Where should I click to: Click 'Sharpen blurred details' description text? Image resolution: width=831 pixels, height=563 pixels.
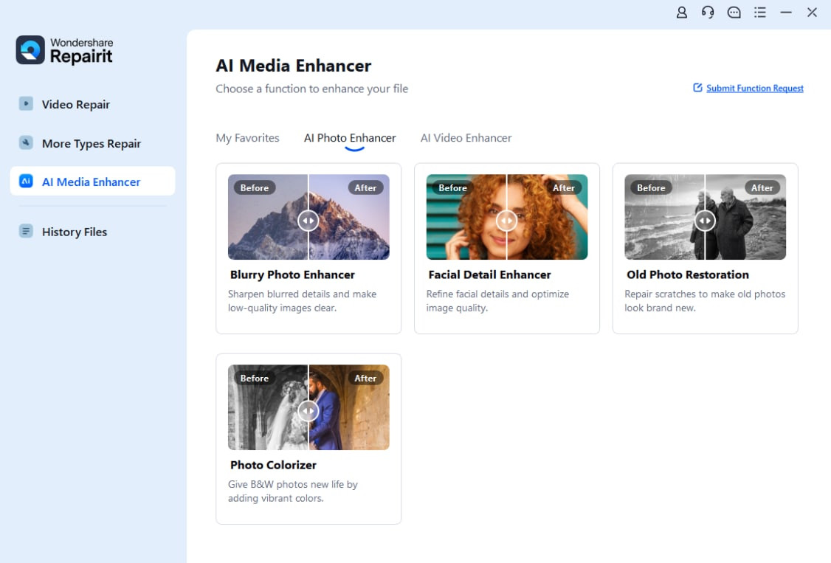[302, 301]
